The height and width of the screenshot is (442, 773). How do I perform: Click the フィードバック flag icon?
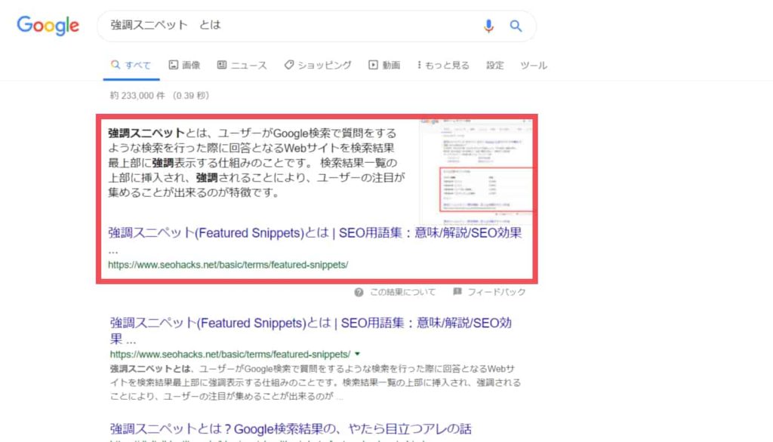[457, 292]
